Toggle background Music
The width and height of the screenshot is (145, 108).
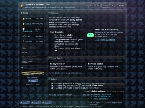(114, 6)
